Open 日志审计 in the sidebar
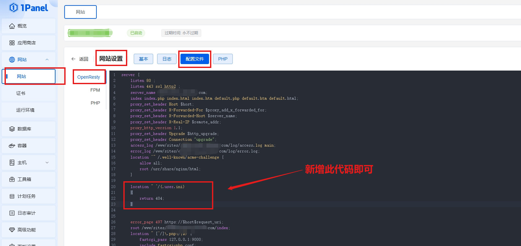The image size is (521, 246). coord(29,213)
